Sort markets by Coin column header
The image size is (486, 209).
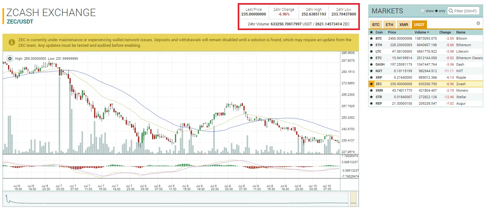pyautogui.click(x=379, y=32)
